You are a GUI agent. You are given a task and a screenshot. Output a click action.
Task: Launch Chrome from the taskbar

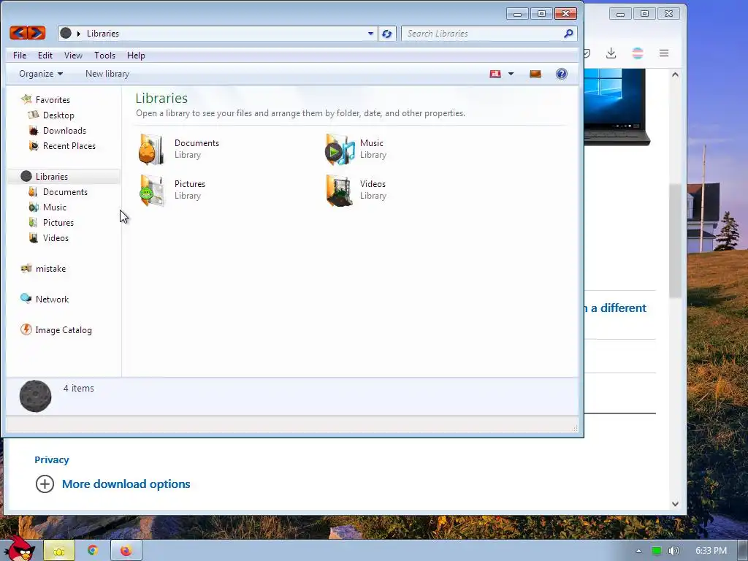[x=93, y=551]
